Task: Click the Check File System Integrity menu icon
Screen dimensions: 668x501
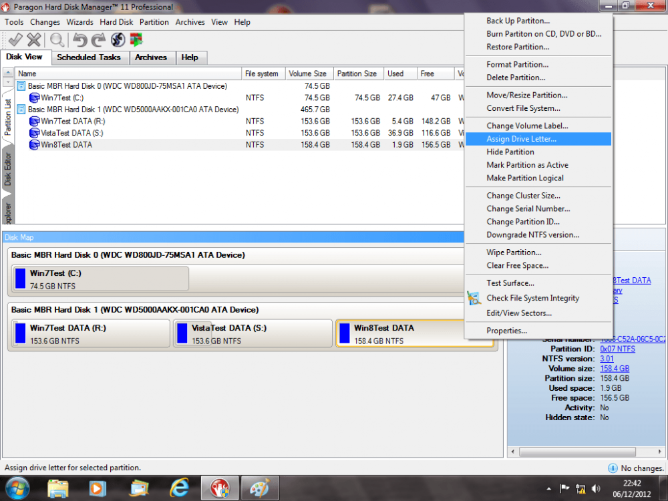Action: click(x=474, y=298)
